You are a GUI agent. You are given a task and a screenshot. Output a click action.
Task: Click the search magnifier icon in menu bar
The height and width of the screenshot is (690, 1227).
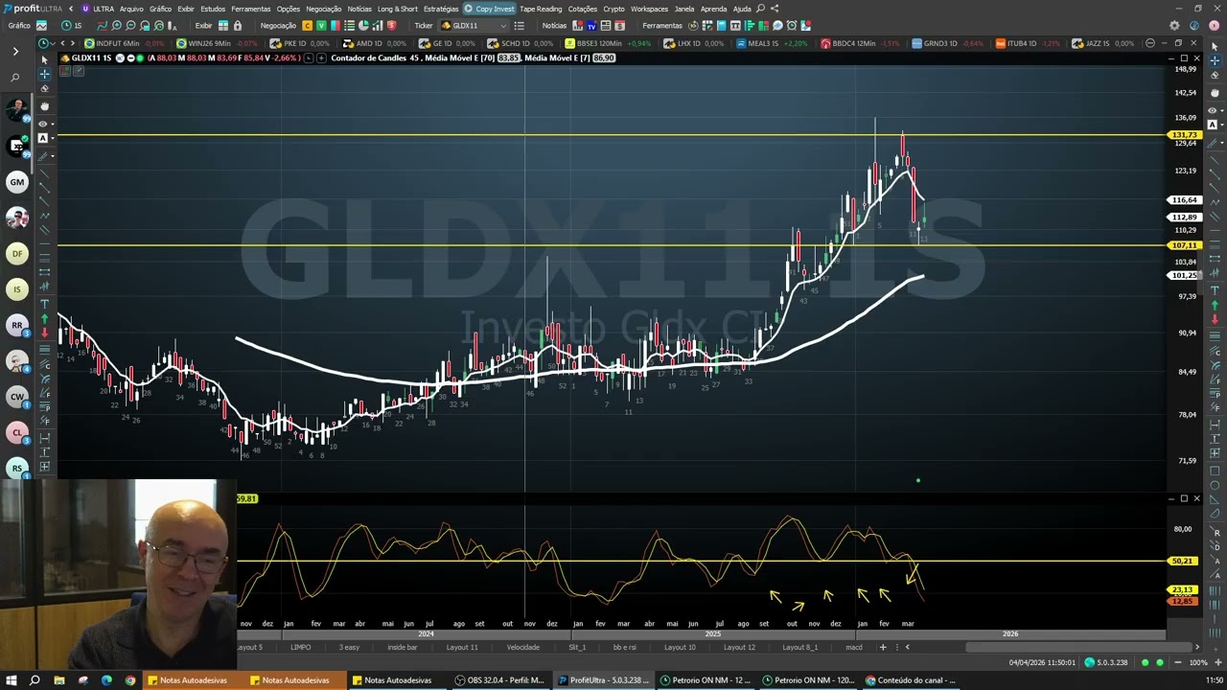760,9
